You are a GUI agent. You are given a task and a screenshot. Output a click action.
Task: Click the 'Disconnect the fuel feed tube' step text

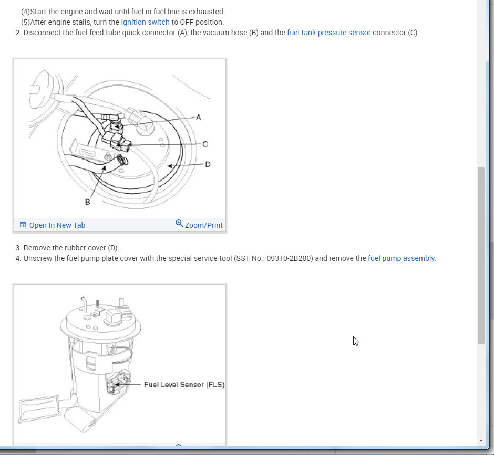click(x=217, y=33)
